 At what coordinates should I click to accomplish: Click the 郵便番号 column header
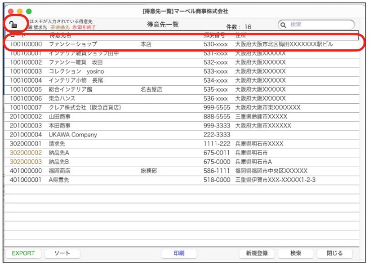(x=214, y=36)
